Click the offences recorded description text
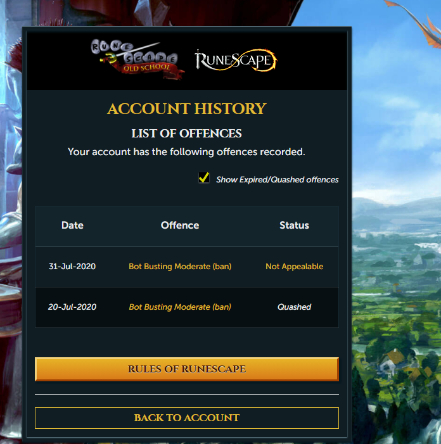The width and height of the screenshot is (441, 444). click(x=187, y=152)
